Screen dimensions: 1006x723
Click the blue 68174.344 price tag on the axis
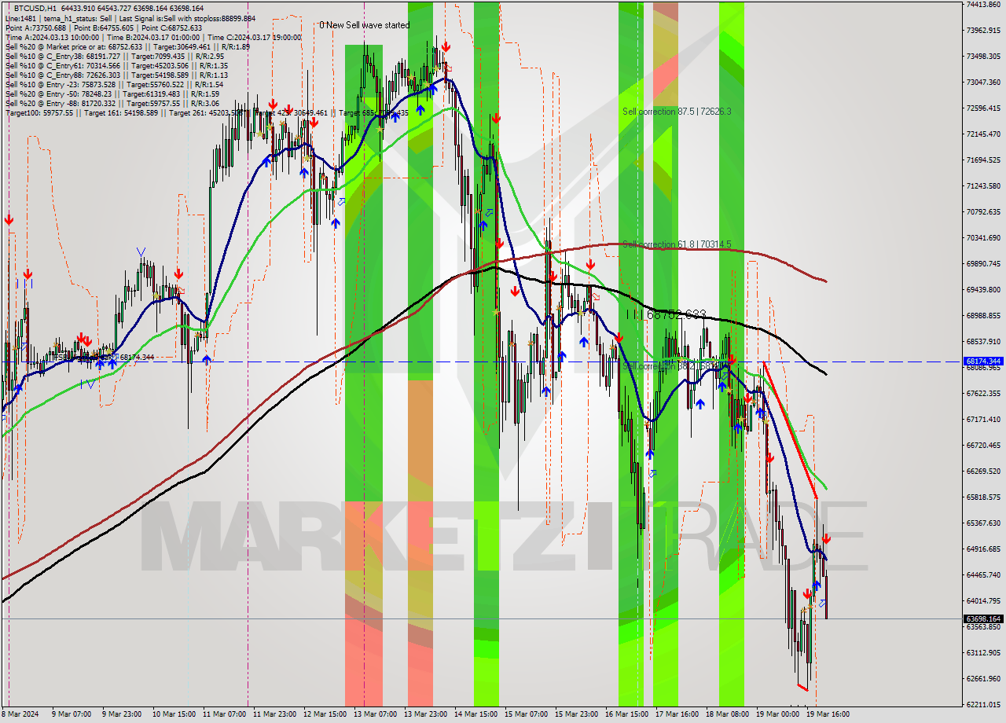tap(983, 361)
